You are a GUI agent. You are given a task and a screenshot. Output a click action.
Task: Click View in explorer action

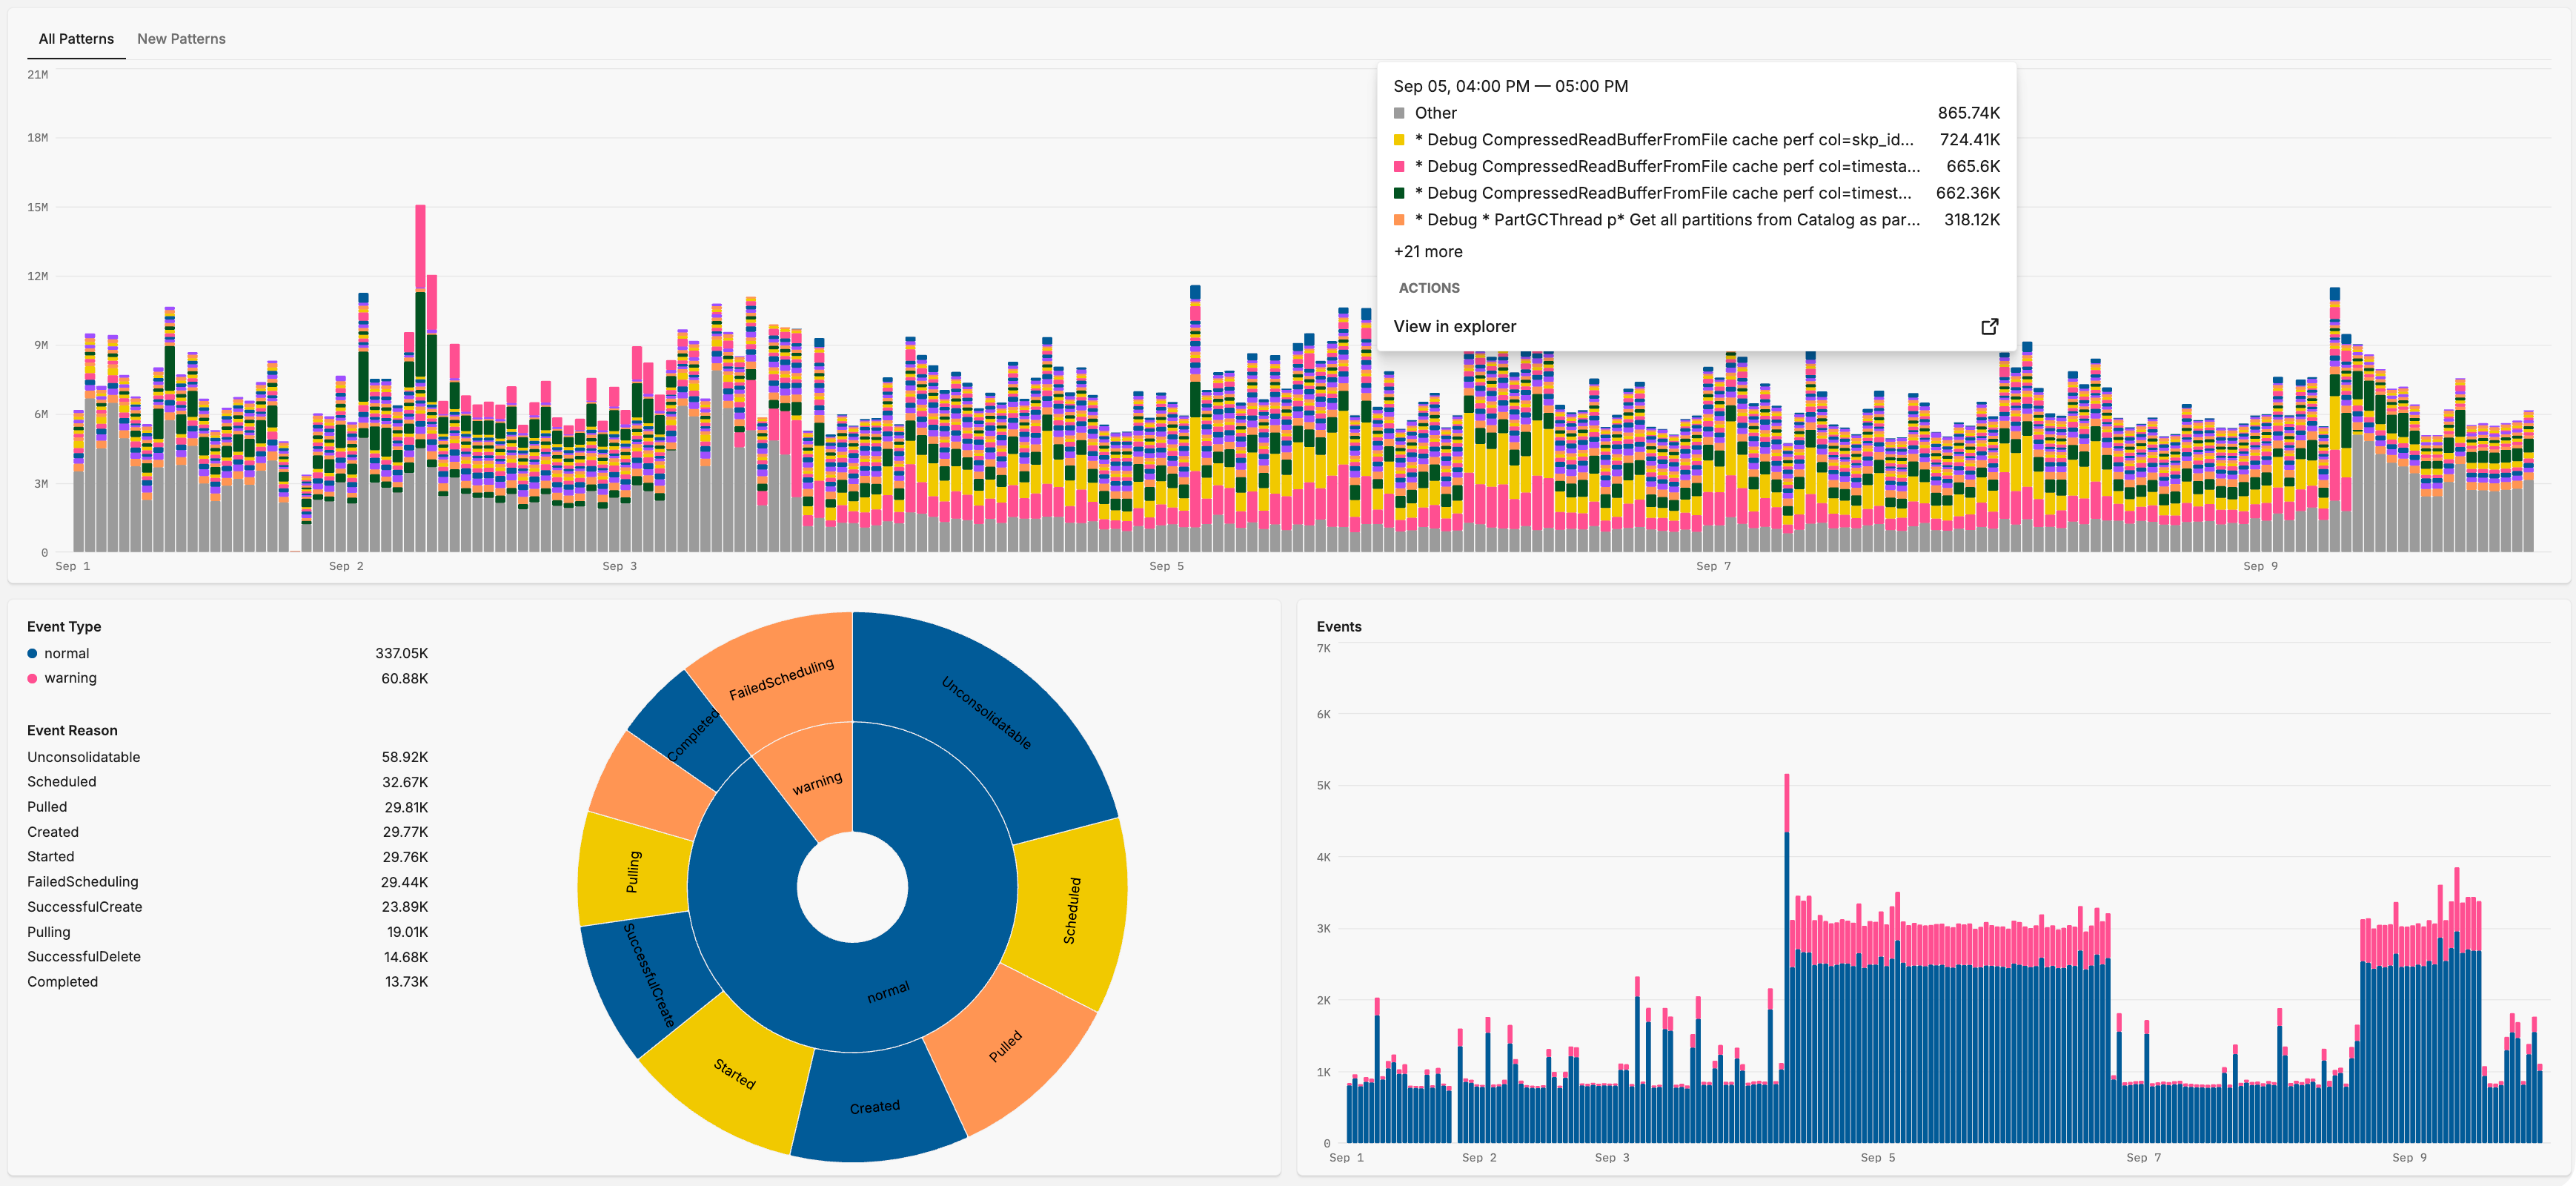[1696, 326]
